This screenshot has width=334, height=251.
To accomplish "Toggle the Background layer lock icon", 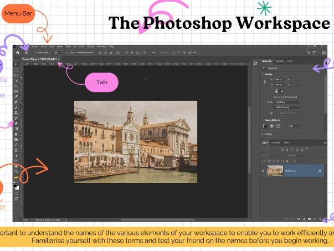I will point(320,171).
